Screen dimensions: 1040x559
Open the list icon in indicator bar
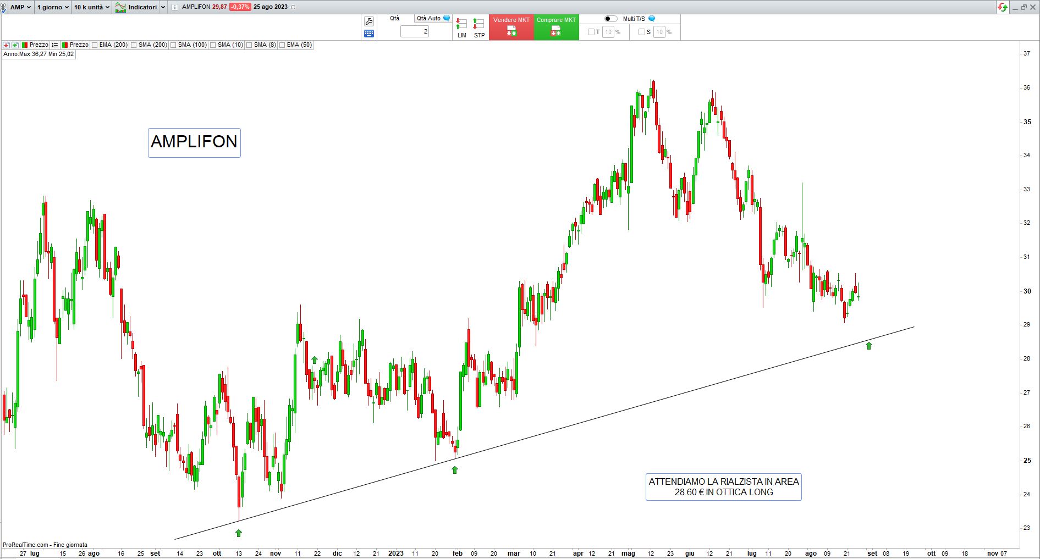[x=55, y=45]
